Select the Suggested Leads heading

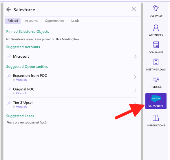point(20,116)
